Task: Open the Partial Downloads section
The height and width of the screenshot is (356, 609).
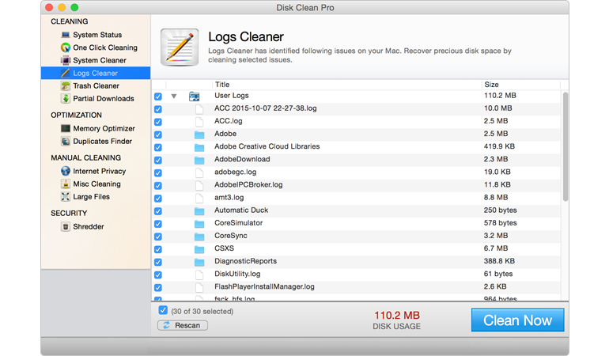Action: [x=103, y=99]
